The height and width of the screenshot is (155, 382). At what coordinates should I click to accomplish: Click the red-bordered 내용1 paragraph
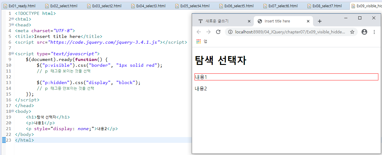coord(286,77)
